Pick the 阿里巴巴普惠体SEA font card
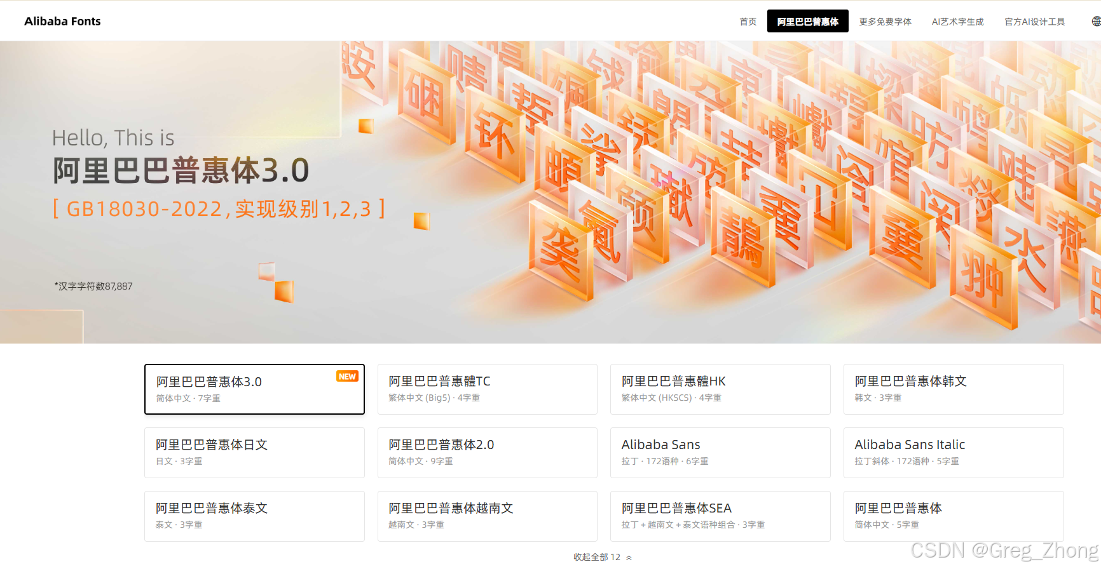Image resolution: width=1101 pixels, height=569 pixels. point(720,516)
